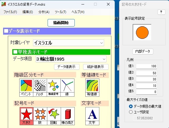Choose the 数 symbol count icon
Image resolution: width=169 pixels, height=128 pixels.
click(40, 116)
